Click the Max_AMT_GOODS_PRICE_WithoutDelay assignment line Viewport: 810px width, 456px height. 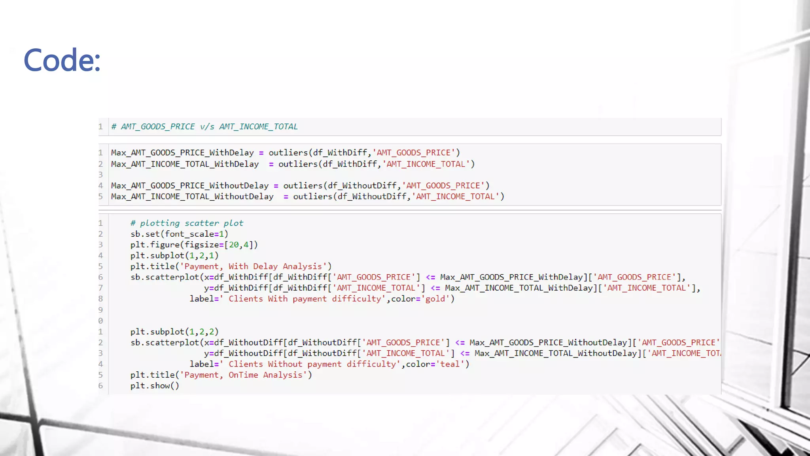tap(300, 186)
